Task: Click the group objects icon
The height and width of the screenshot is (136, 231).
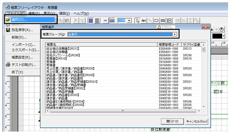Action: 197,21
